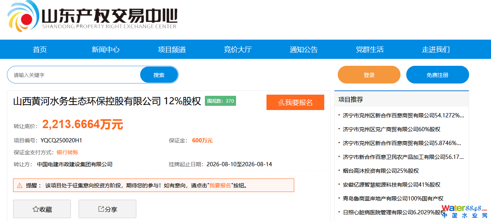Go to the 党群生活 section
The height and width of the screenshot is (222, 491).
click(370, 49)
